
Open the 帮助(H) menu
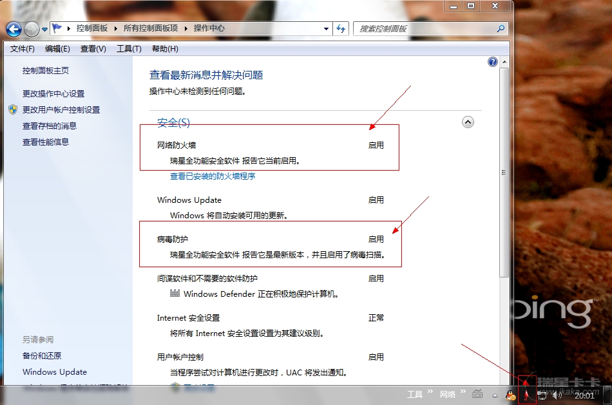(x=165, y=49)
